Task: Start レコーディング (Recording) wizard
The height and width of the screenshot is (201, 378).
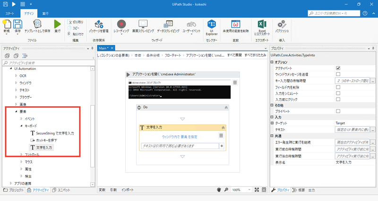Action: click(121, 26)
